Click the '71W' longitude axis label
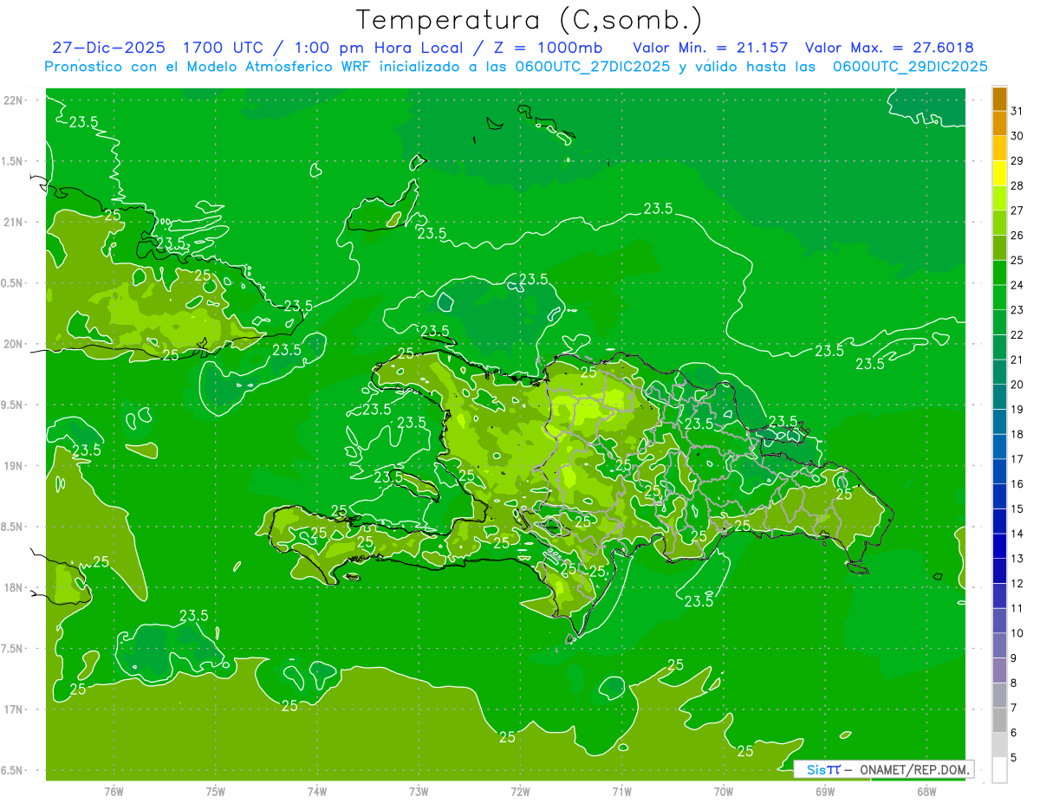Viewport: 1040px width, 803px height. 621,791
